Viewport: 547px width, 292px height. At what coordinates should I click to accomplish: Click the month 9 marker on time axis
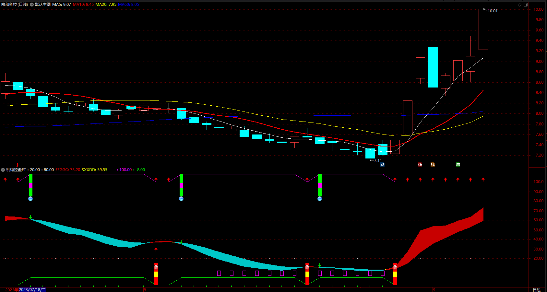(x=434, y=290)
